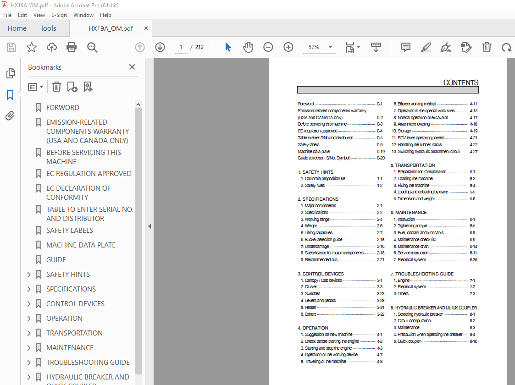This screenshot has height=385, width=515.
Task: Switch to the Tools tab
Action: point(48,28)
